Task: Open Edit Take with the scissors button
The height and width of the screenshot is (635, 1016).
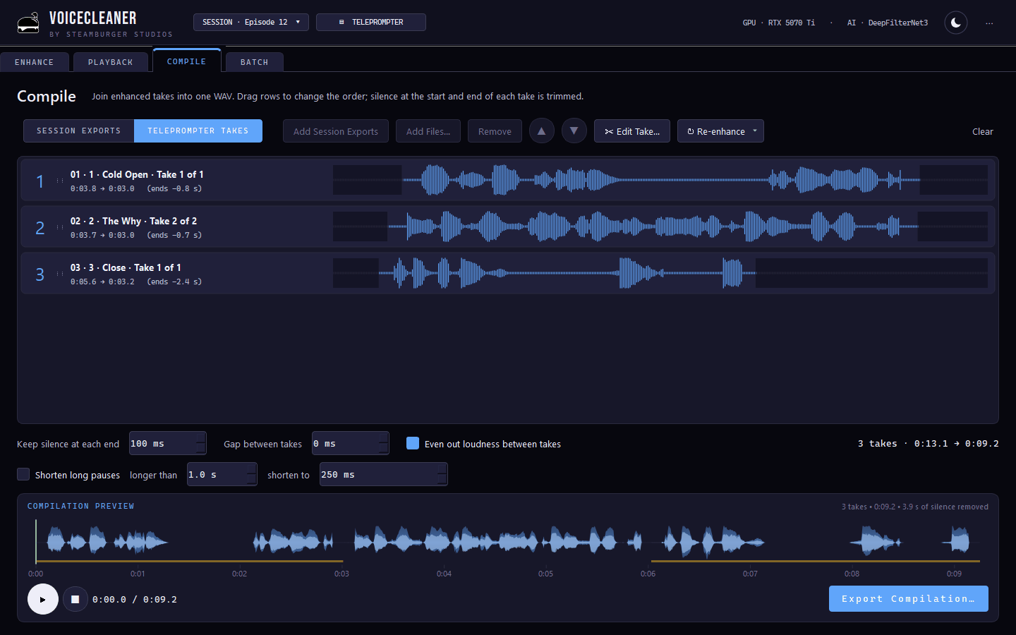Action: (x=632, y=131)
